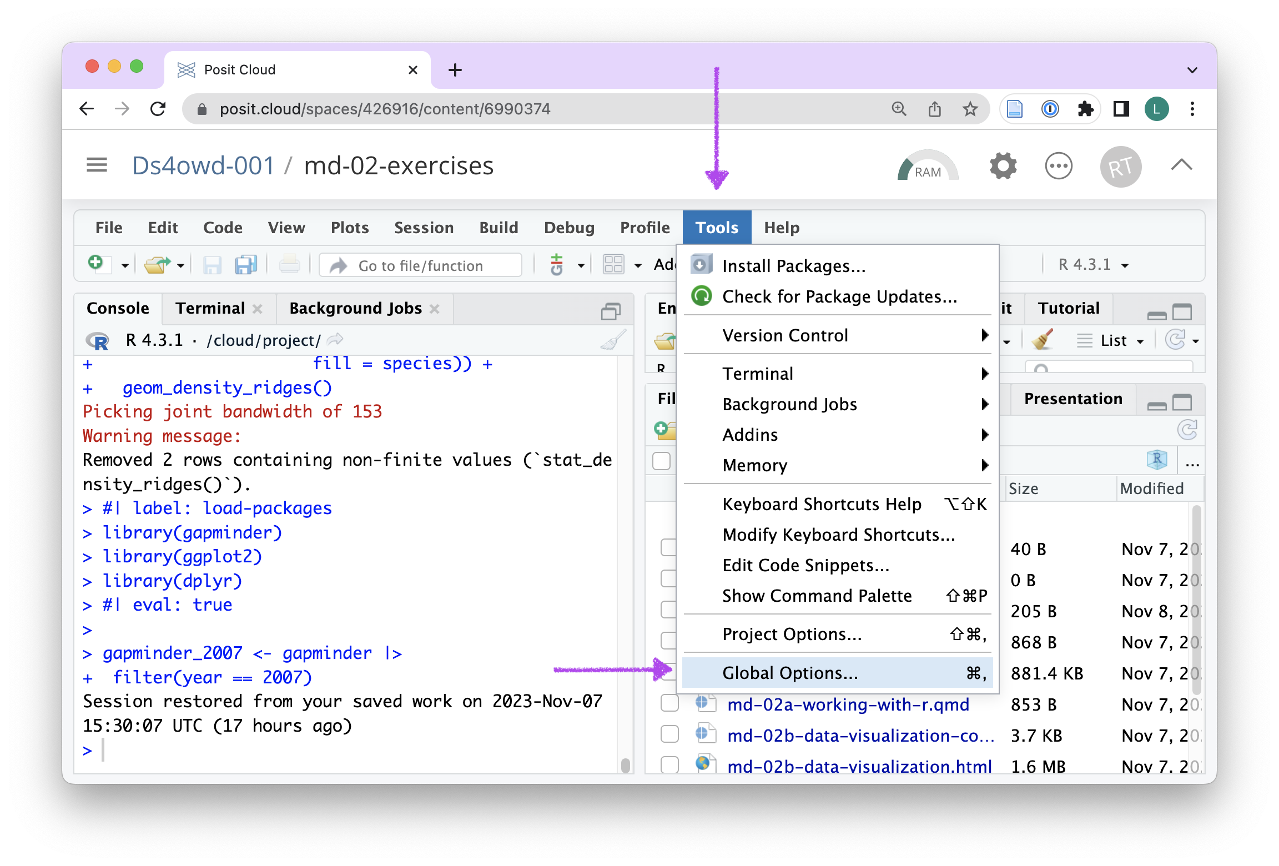Click the Environment clear-objects broom icon

(1043, 340)
